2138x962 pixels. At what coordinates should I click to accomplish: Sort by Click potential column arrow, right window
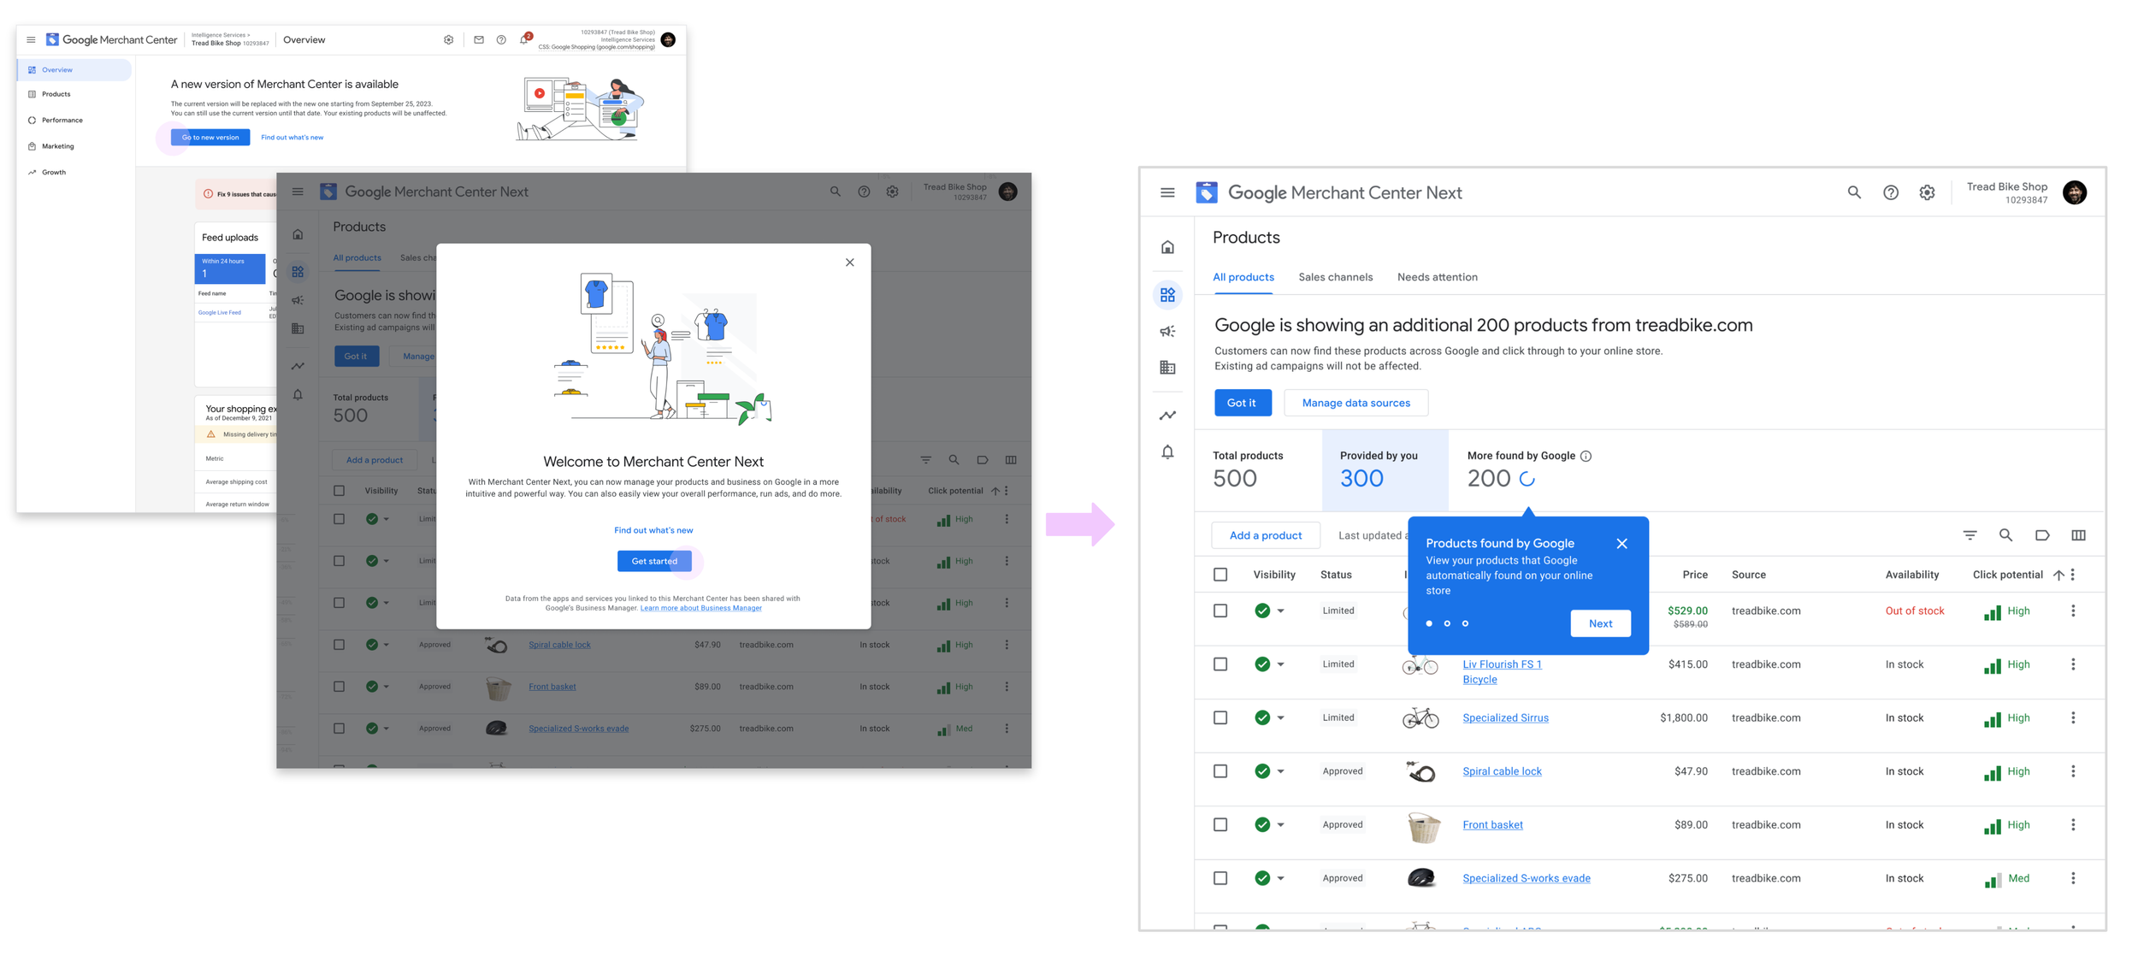[x=2058, y=575]
